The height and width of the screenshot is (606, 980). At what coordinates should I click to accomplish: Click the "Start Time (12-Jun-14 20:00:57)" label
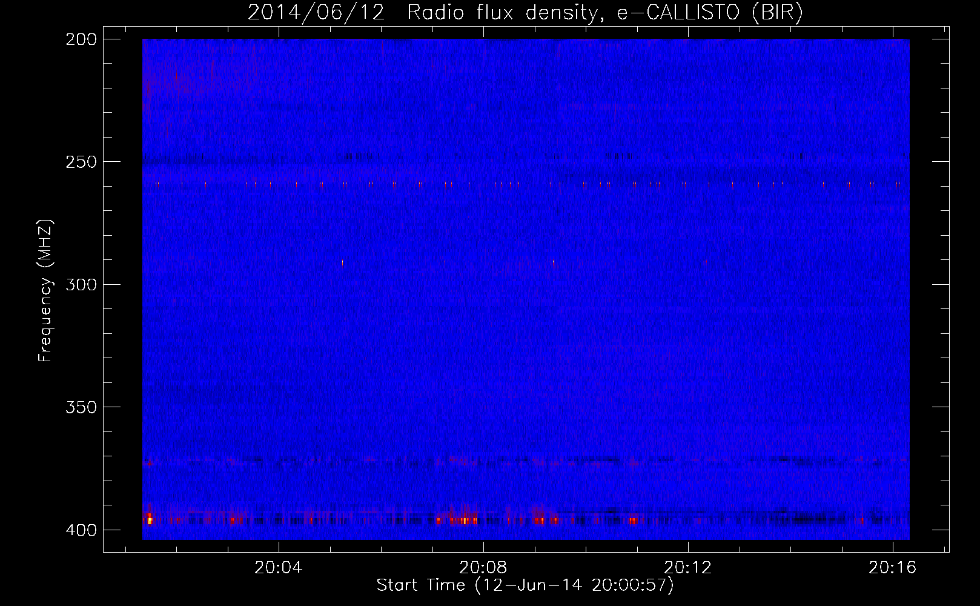(x=525, y=585)
